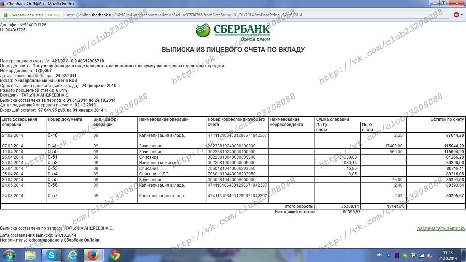The width and height of the screenshot is (466, 262).
Task: Click the green padlock site identity icon
Action: [x=5, y=15]
